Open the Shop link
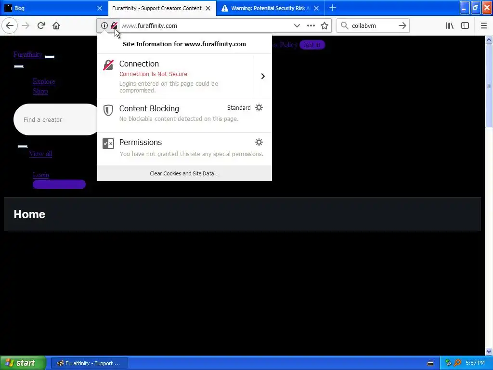Viewport: 493px width, 370px height. 40,91
